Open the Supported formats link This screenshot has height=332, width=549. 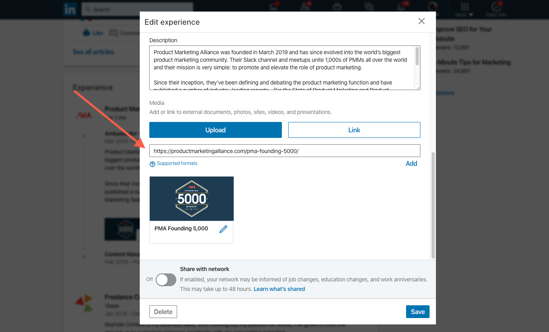pyautogui.click(x=177, y=163)
